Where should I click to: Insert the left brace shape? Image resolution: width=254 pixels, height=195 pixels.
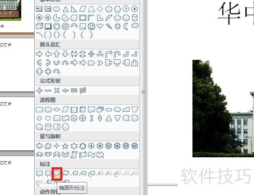pos(82,35)
